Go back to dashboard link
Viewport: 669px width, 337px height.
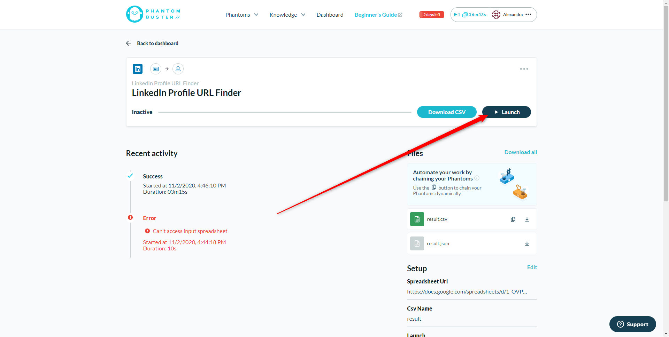coord(157,43)
